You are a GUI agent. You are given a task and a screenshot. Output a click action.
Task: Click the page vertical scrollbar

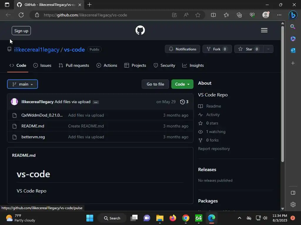tap(282, 94)
